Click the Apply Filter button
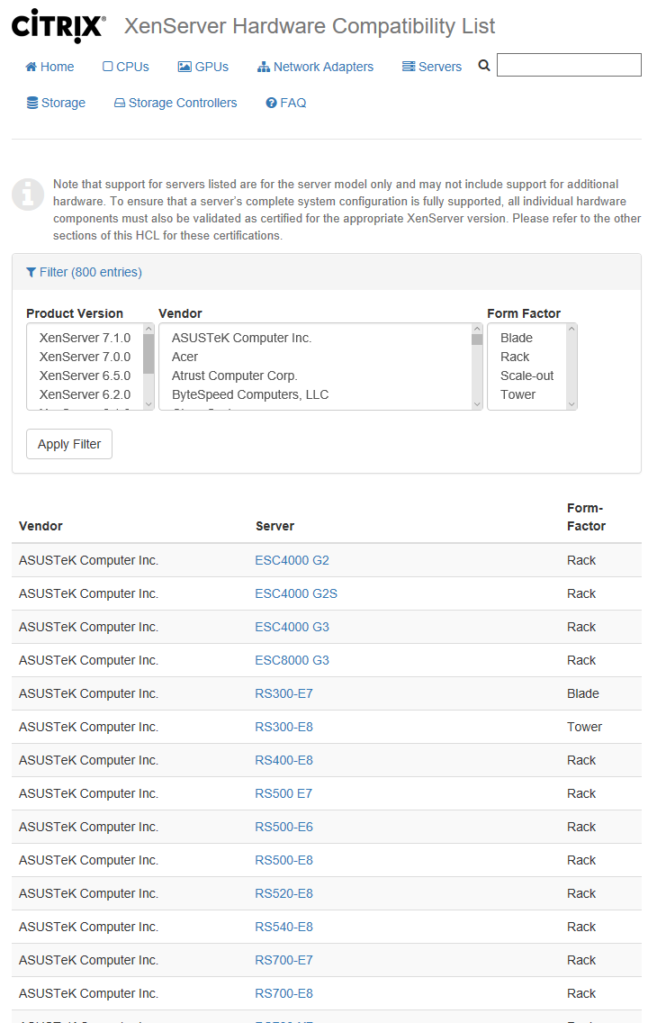 pyautogui.click(x=69, y=444)
